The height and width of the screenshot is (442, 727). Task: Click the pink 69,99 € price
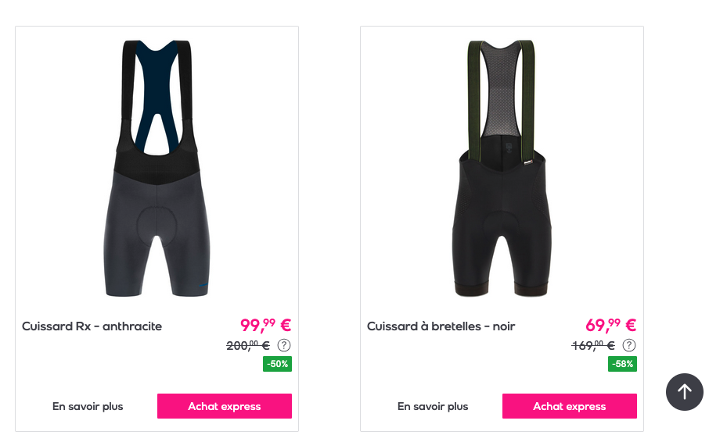coord(610,325)
